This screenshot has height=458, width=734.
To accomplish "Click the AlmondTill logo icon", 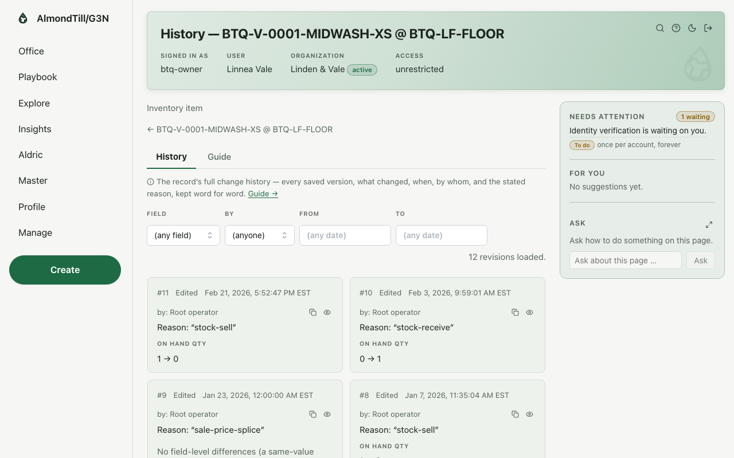I will pos(23,18).
